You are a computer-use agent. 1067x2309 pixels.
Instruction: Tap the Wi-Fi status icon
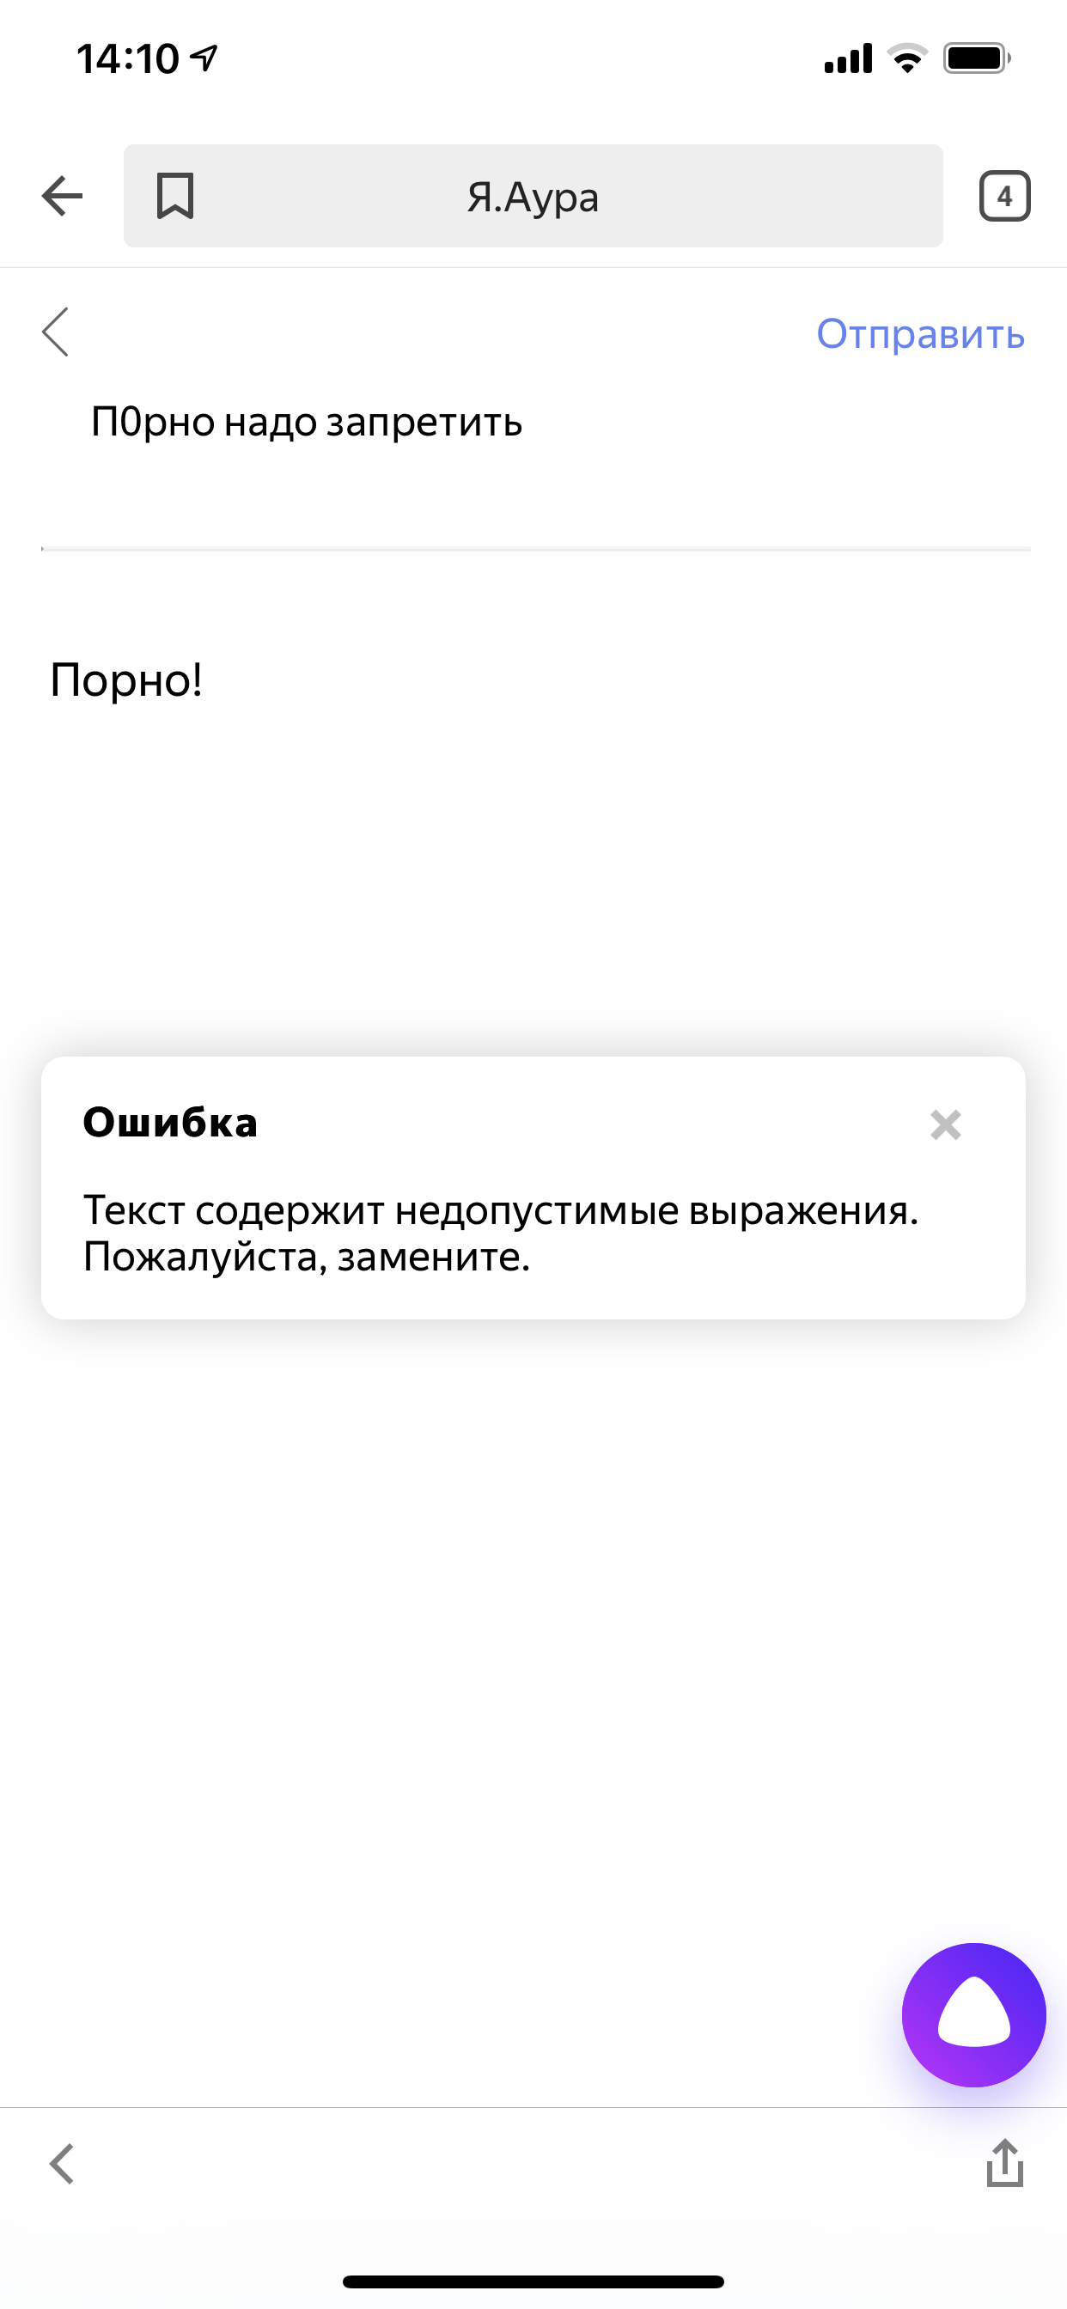pos(906,59)
